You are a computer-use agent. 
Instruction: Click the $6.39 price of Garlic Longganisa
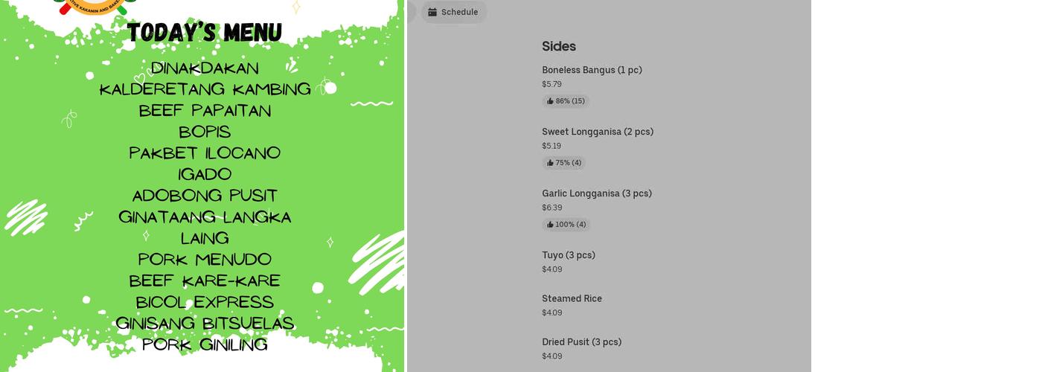pos(552,208)
